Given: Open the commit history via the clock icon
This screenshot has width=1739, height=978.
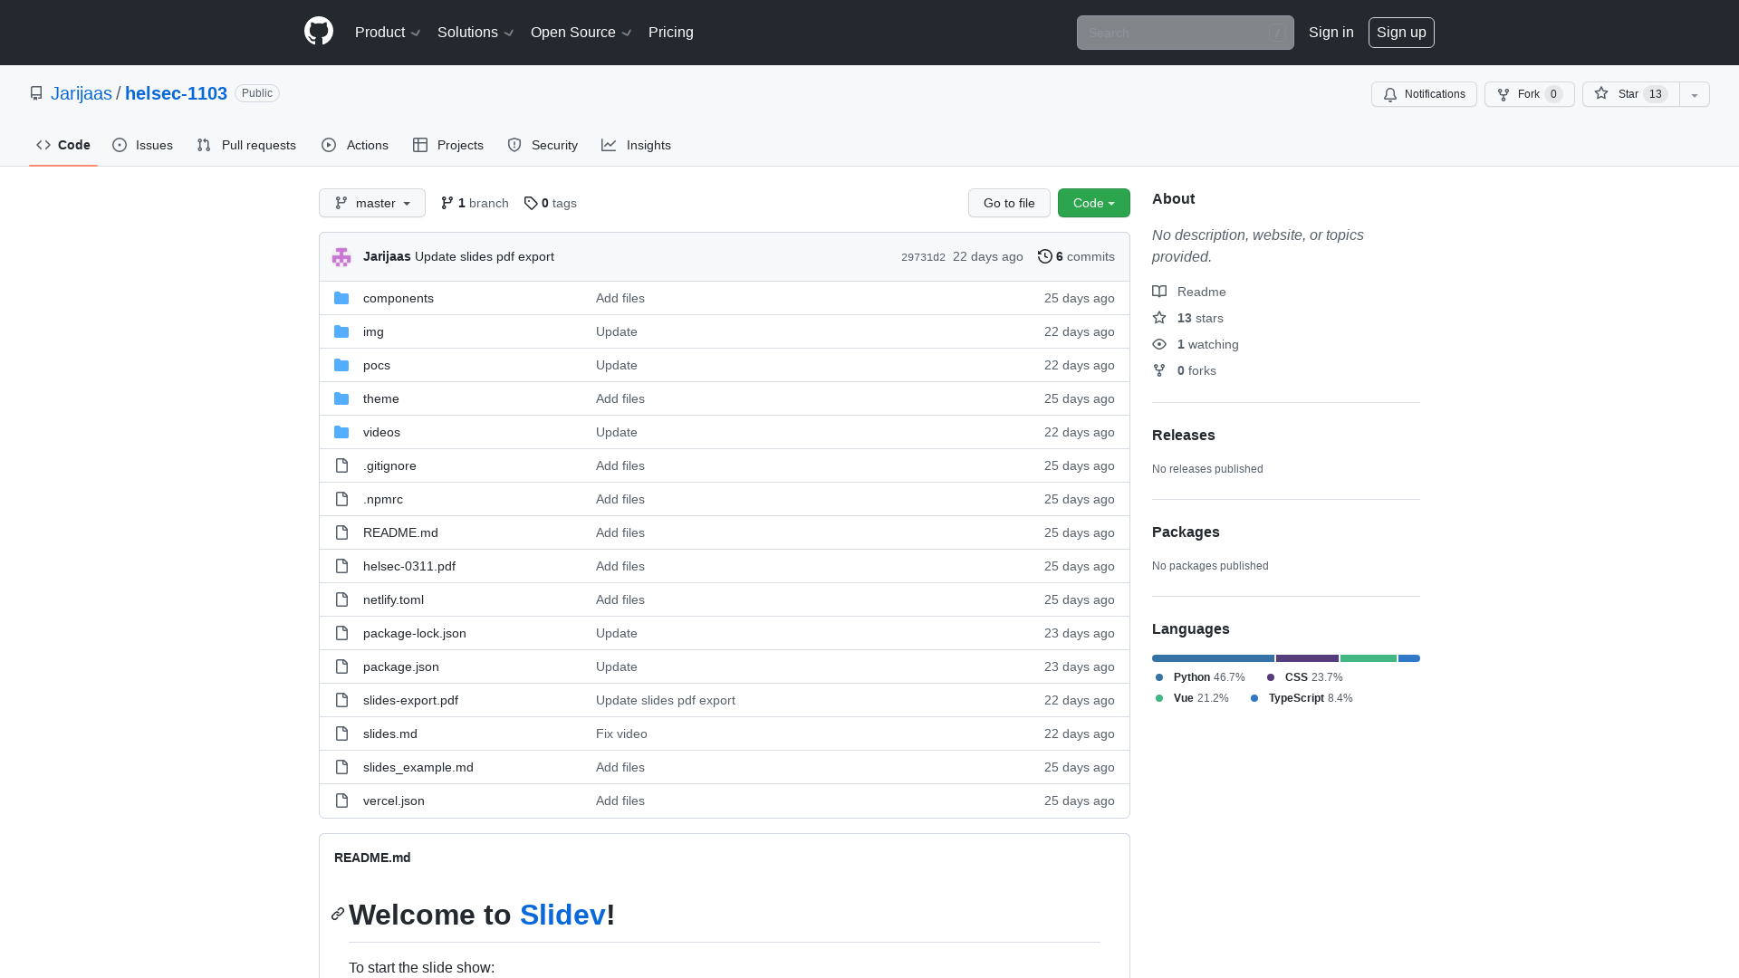Looking at the screenshot, I should click(1045, 256).
